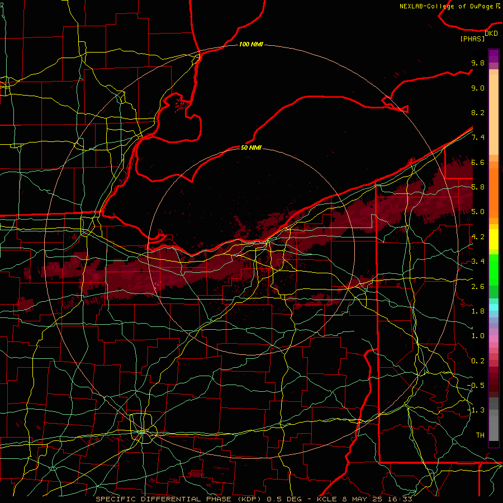Click the KCLE radar site identifier

[327, 499]
